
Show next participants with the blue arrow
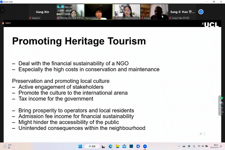[x=201, y=12]
